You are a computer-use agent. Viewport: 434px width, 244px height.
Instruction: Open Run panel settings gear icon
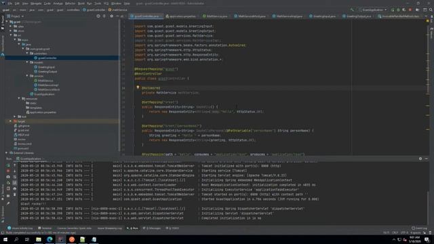click(420, 159)
